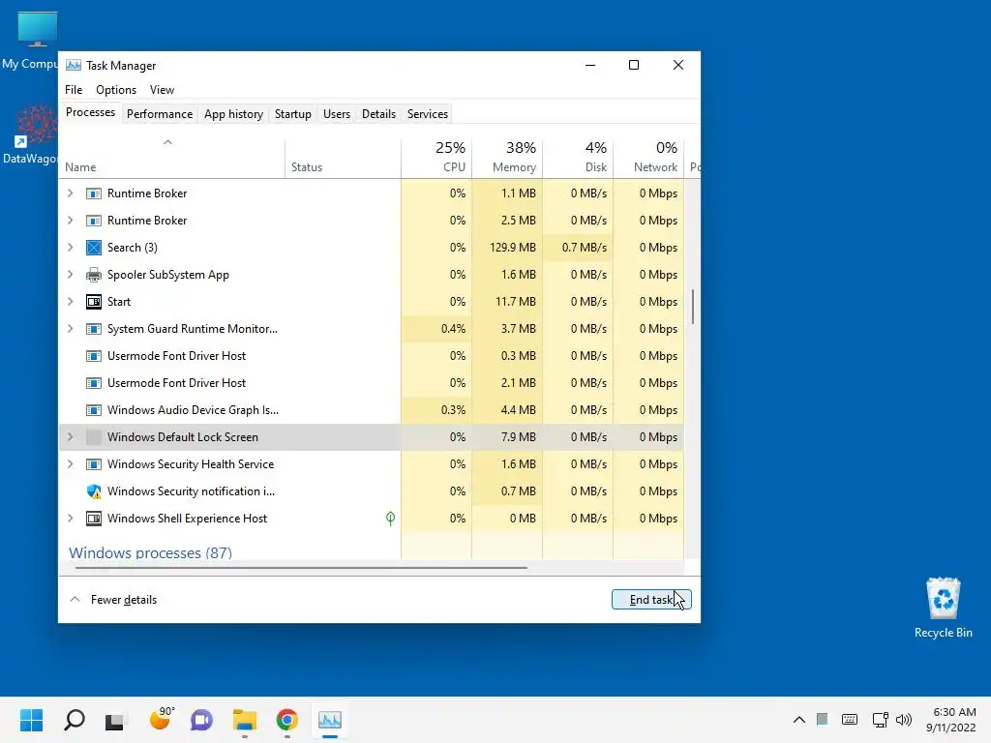Switch to the Details tab
This screenshot has width=991, height=743.
click(378, 114)
